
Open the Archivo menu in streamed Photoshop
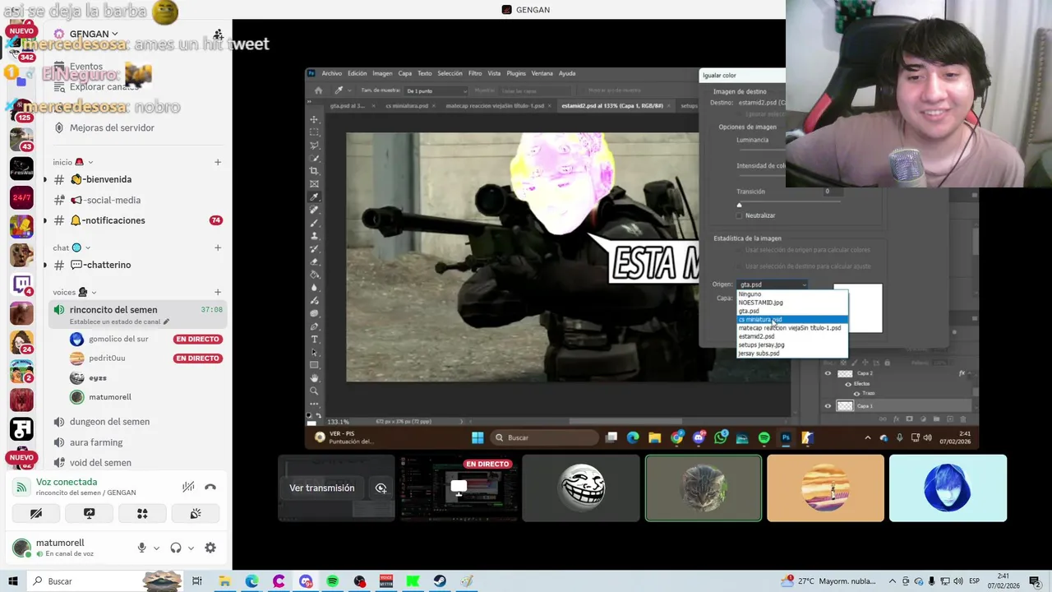pos(332,73)
